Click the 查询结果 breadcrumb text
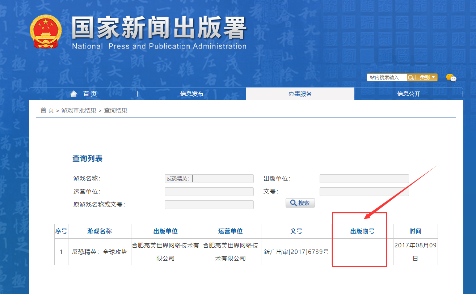Image resolution: width=476 pixels, height=294 pixels. tap(116, 110)
